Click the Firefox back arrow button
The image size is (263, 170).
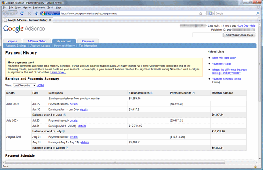[x=6, y=13]
